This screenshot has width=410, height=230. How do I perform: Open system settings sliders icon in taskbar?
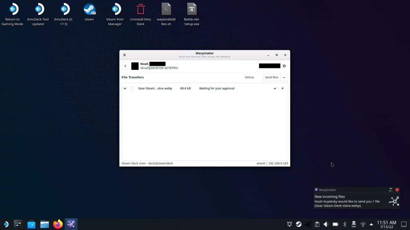(x=18, y=224)
